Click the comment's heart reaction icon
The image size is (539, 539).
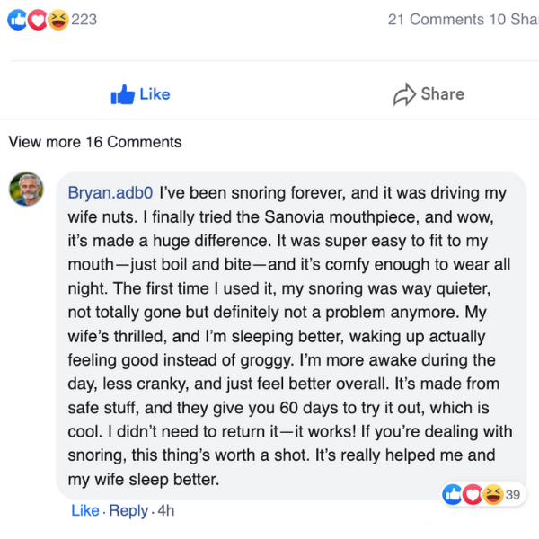tap(473, 494)
